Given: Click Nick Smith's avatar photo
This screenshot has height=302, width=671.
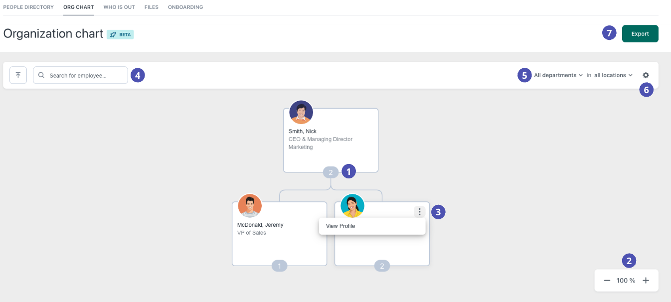Looking at the screenshot, I should [x=301, y=112].
